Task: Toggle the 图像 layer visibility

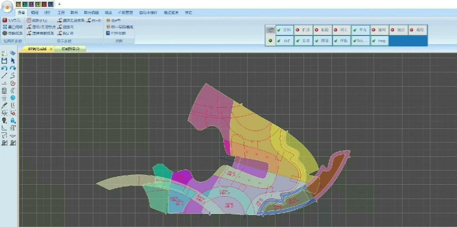Action: [322, 41]
